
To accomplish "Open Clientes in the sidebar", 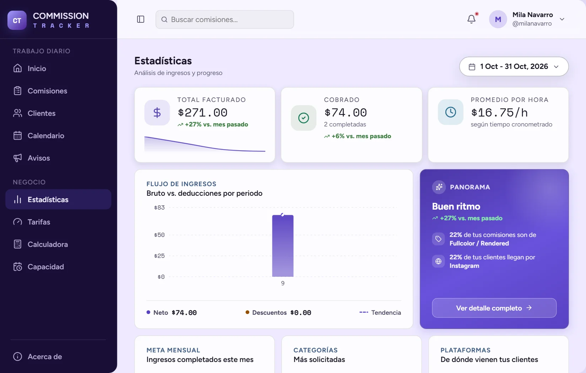I will pyautogui.click(x=58, y=113).
